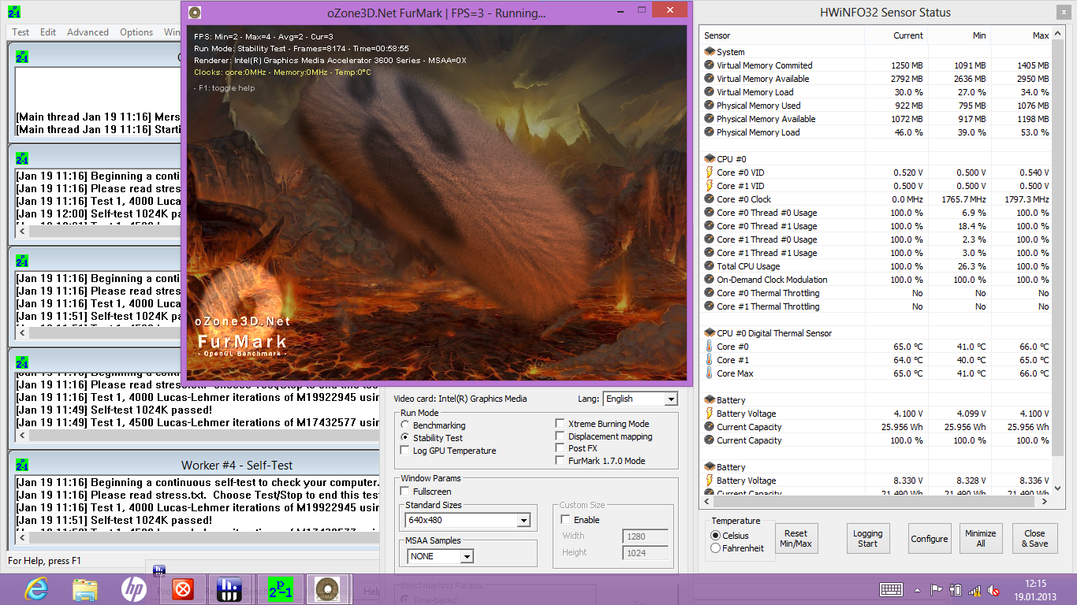The image size is (1077, 605).
Task: Click the thermometer icon beside Core #0 temperature
Action: pyautogui.click(x=710, y=347)
